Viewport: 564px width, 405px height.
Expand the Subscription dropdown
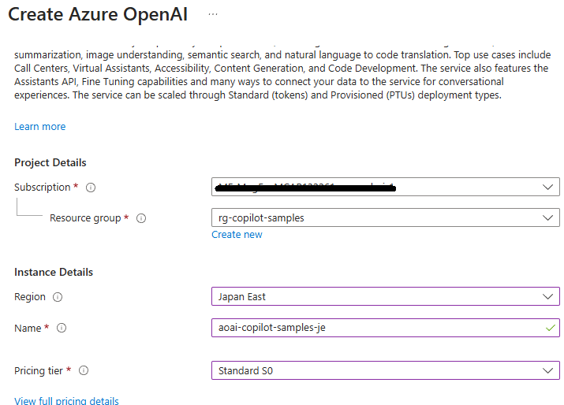point(547,188)
